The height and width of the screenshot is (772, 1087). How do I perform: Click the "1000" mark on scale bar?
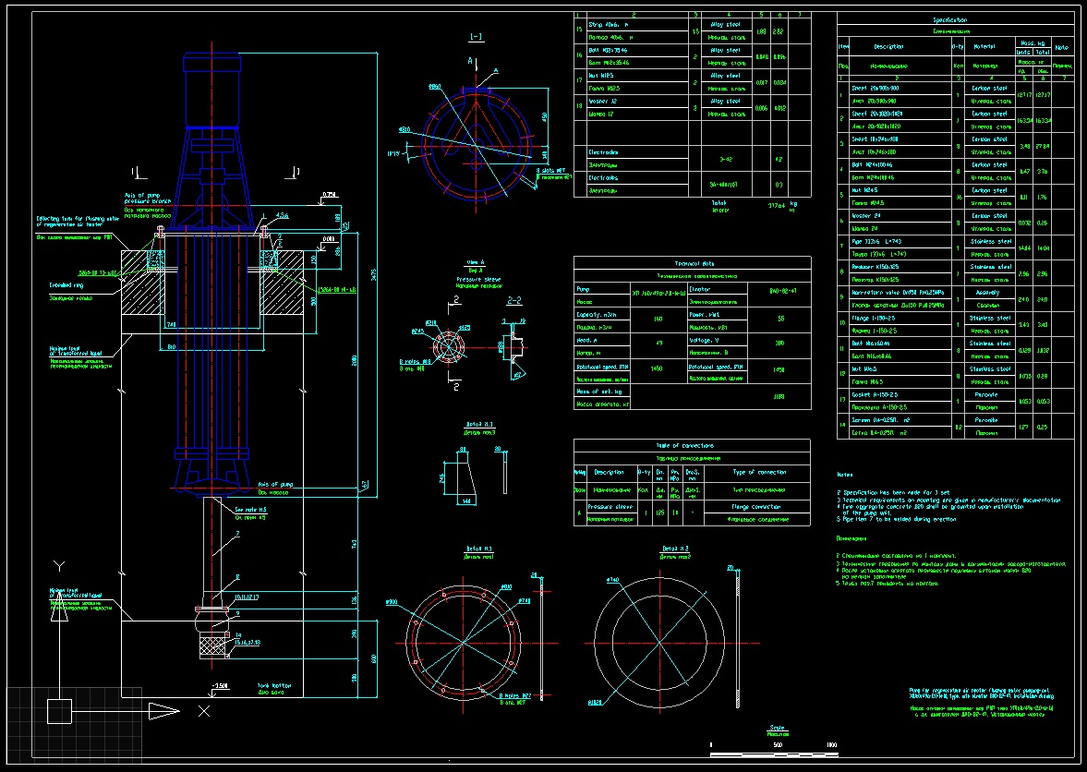[831, 745]
